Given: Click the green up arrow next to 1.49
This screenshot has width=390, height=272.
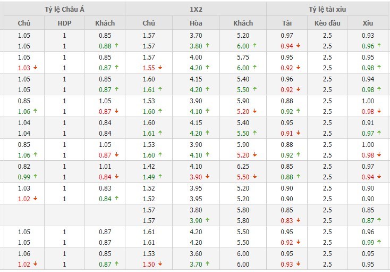Looking at the screenshot, I should (x=160, y=176).
